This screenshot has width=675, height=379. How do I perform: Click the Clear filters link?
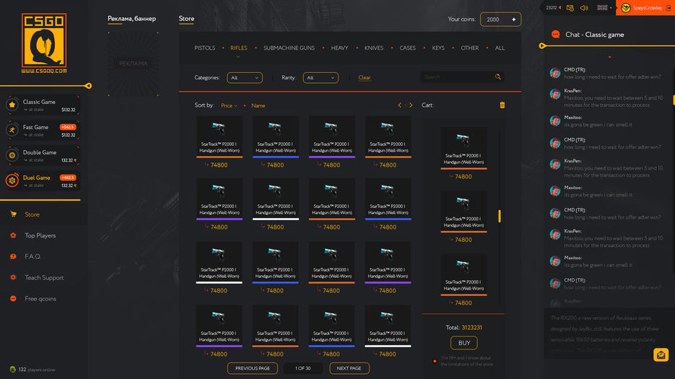coord(364,78)
